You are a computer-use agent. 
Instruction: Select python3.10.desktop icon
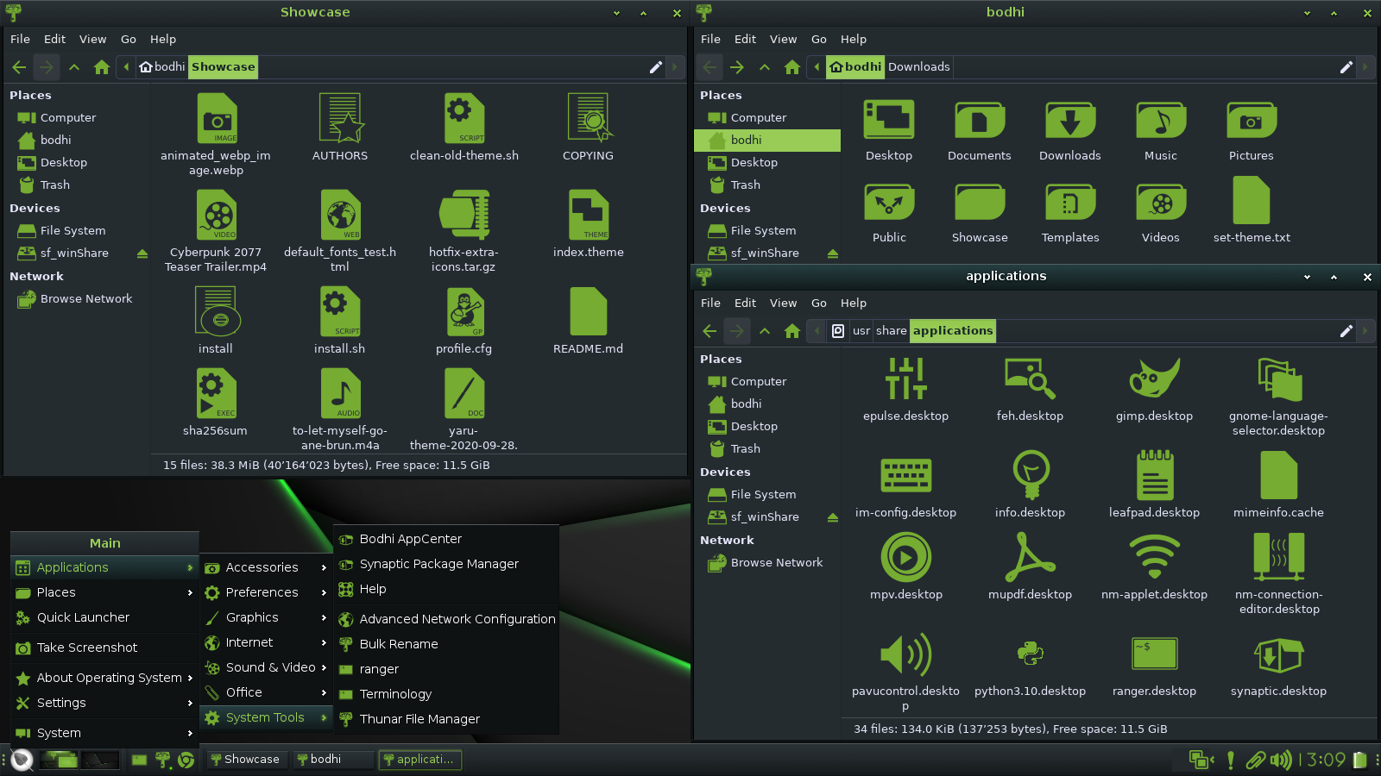[1030, 654]
